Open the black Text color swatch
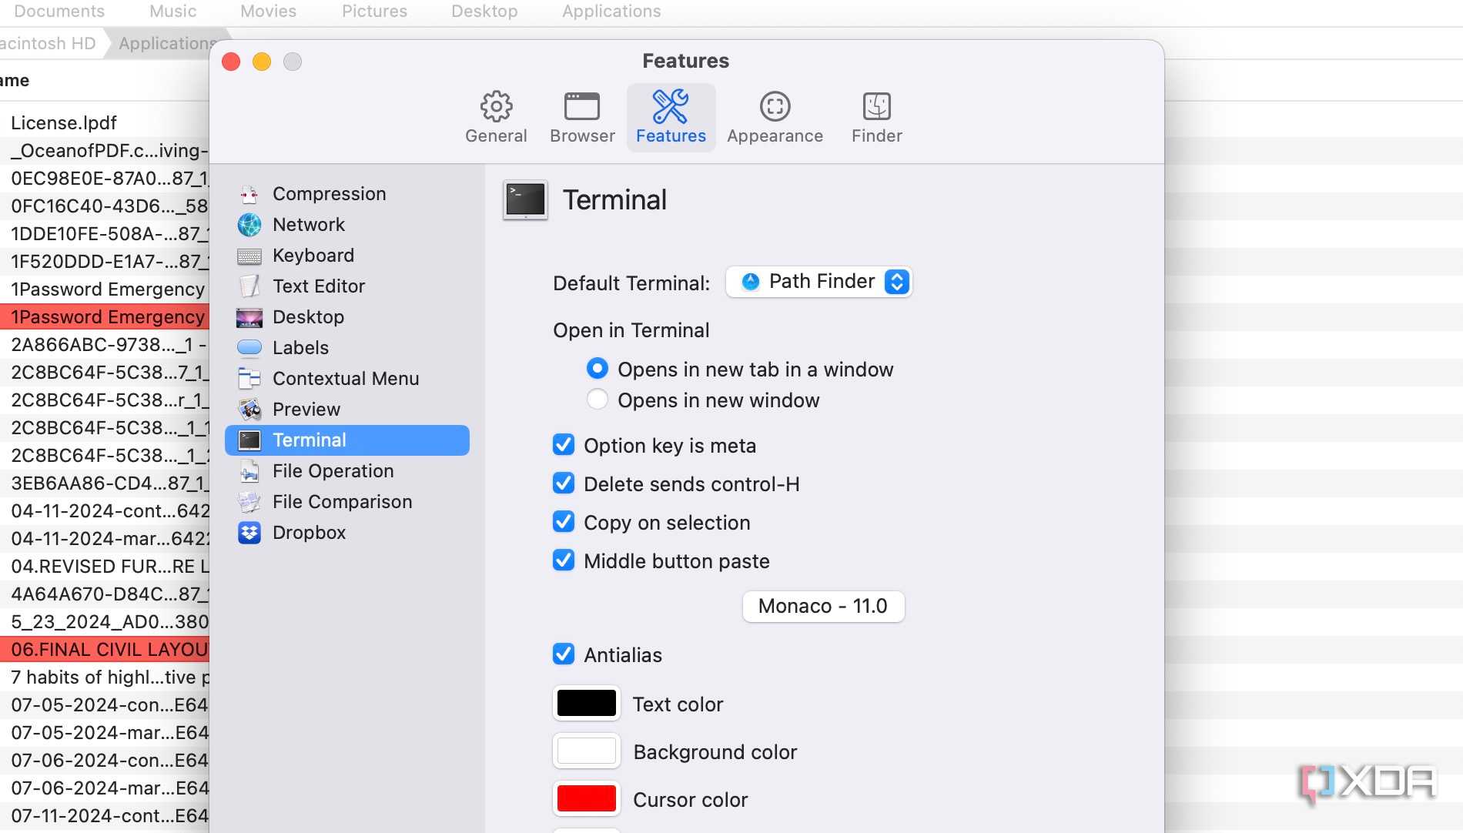The height and width of the screenshot is (833, 1463). (x=586, y=704)
